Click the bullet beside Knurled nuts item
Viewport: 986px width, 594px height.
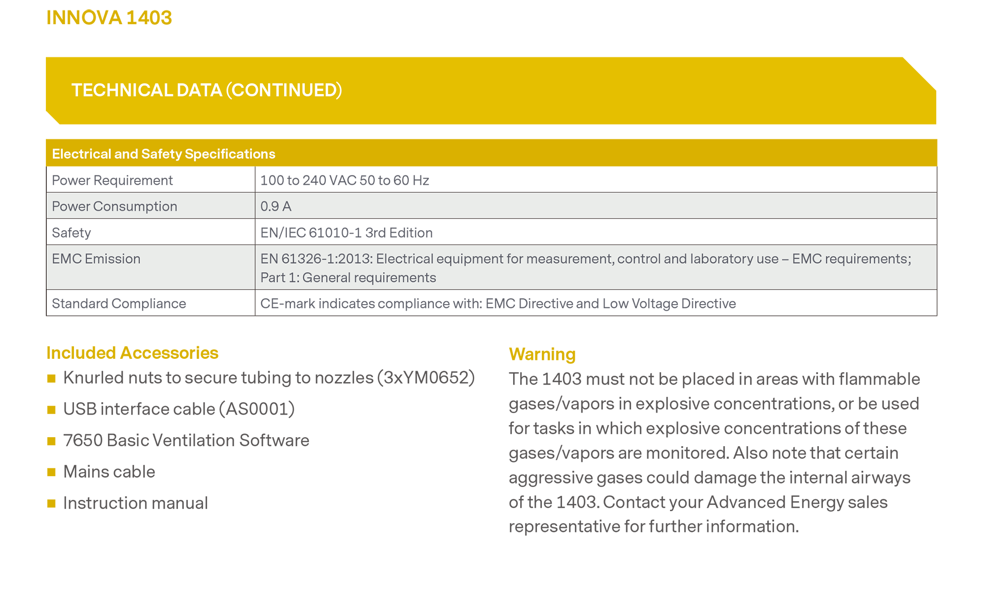pos(51,379)
